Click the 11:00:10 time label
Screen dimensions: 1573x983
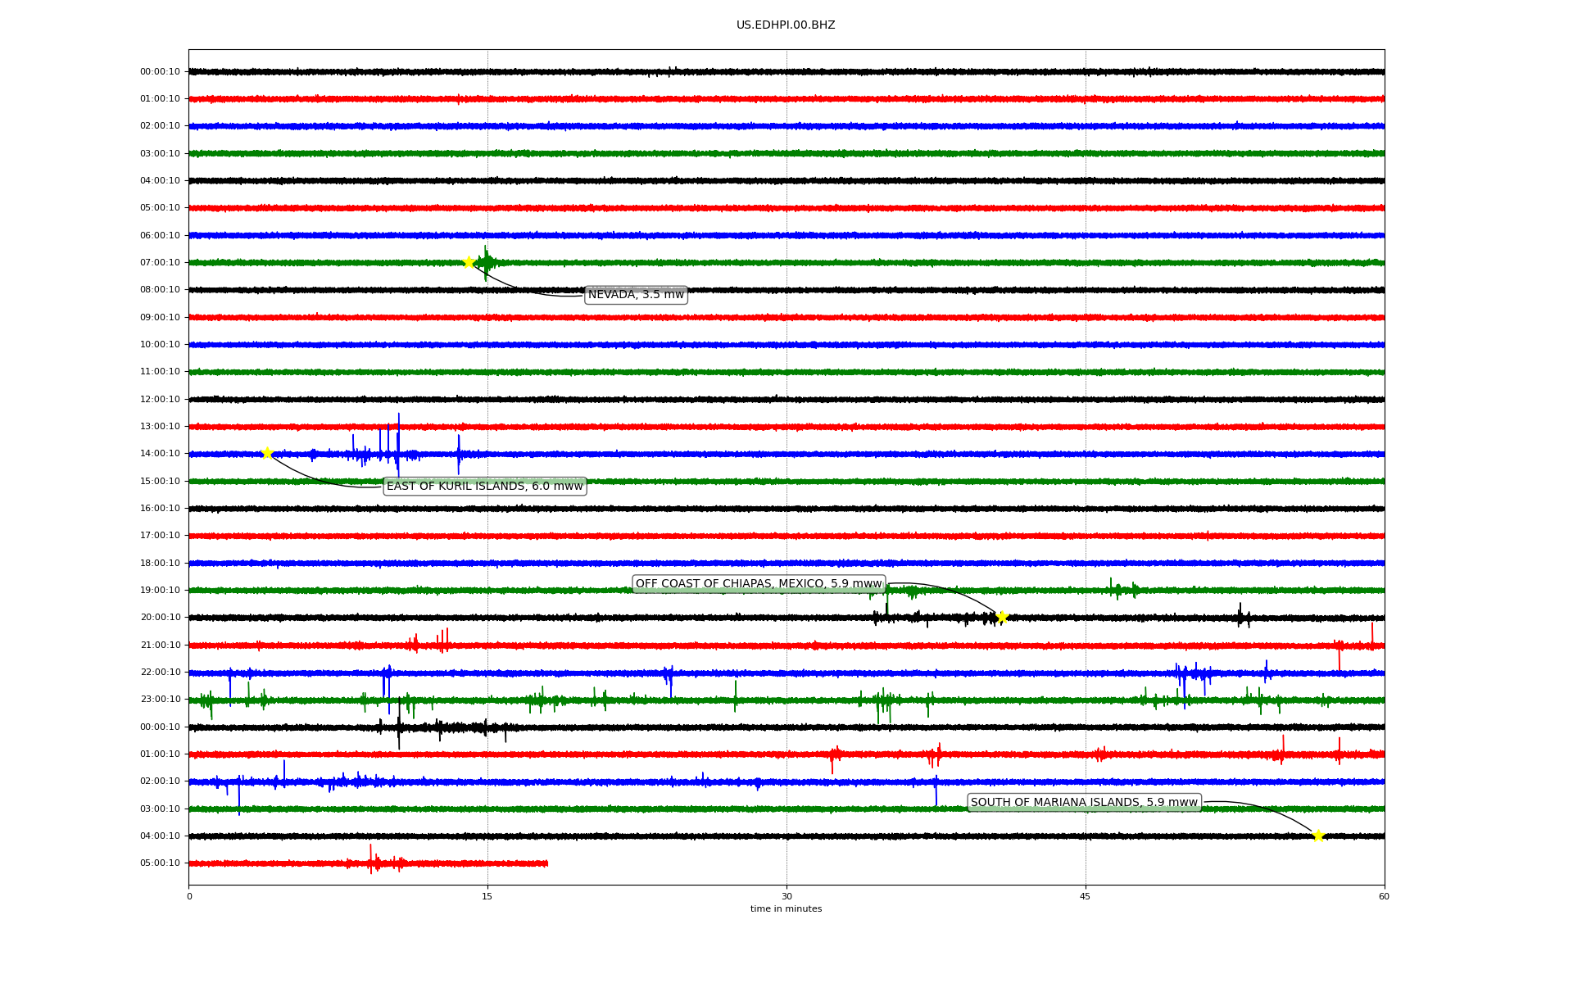pyautogui.click(x=160, y=372)
